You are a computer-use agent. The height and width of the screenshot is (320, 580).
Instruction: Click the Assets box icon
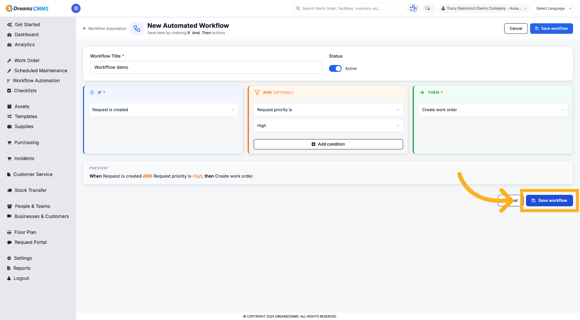pos(9,106)
